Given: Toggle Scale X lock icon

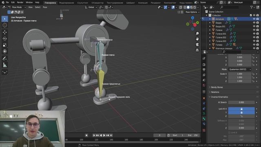Looking at the screenshot, I should pyautogui.click(x=253, y=74).
